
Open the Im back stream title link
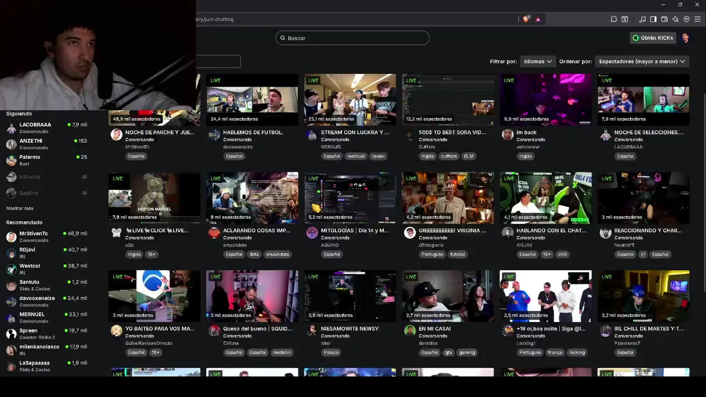coord(526,132)
